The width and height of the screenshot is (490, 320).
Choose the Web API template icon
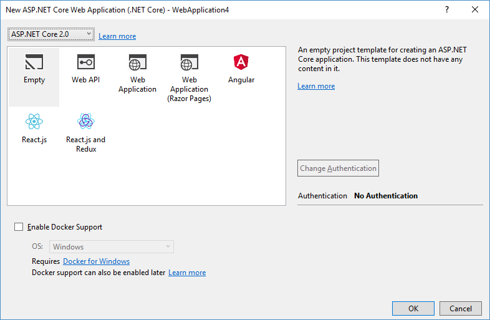click(86, 62)
